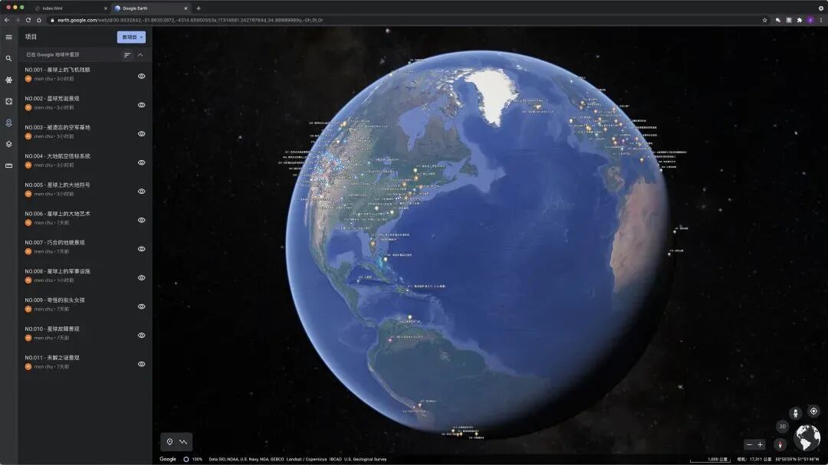The width and height of the screenshot is (828, 465).
Task: Click the Pegman street view icon
Action: coord(795,413)
